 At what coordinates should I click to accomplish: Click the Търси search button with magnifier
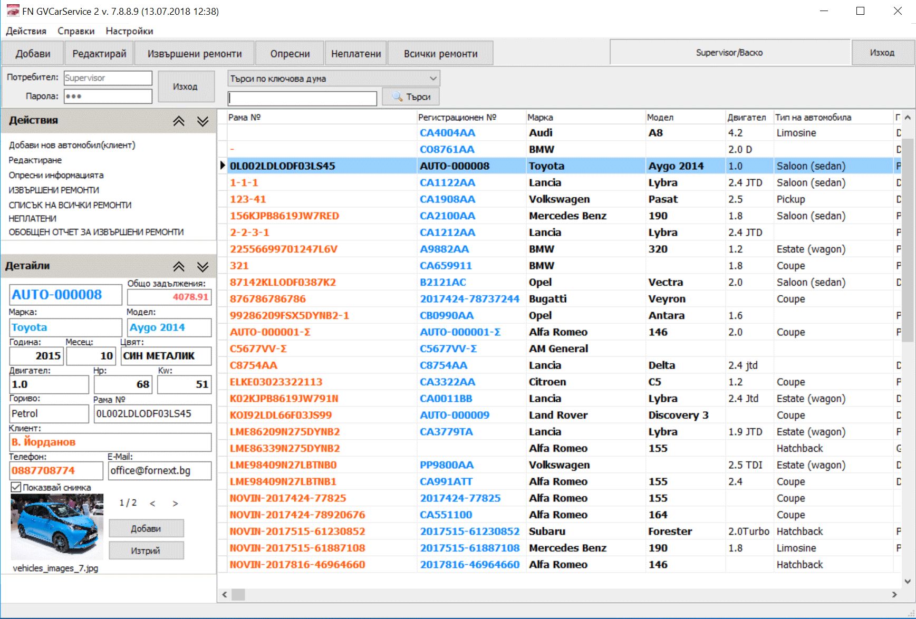(x=411, y=97)
